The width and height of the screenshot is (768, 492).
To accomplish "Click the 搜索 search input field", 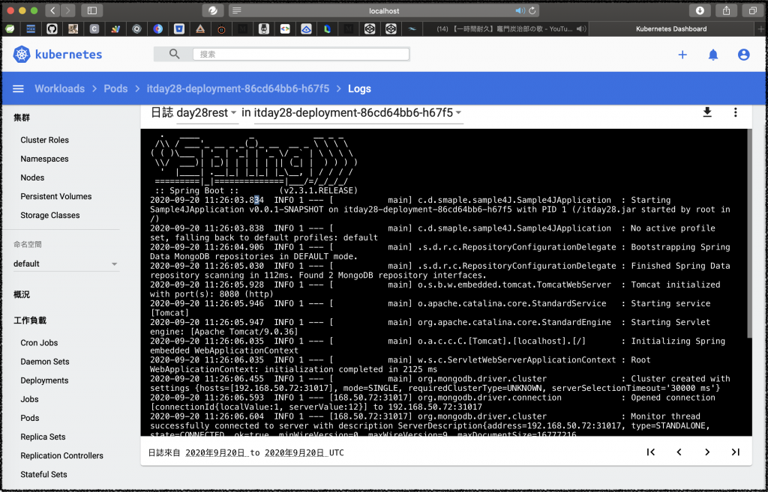I will pyautogui.click(x=301, y=54).
